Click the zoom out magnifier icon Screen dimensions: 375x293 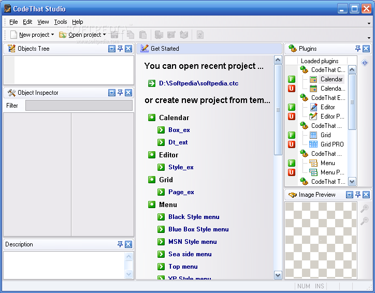click(365, 221)
